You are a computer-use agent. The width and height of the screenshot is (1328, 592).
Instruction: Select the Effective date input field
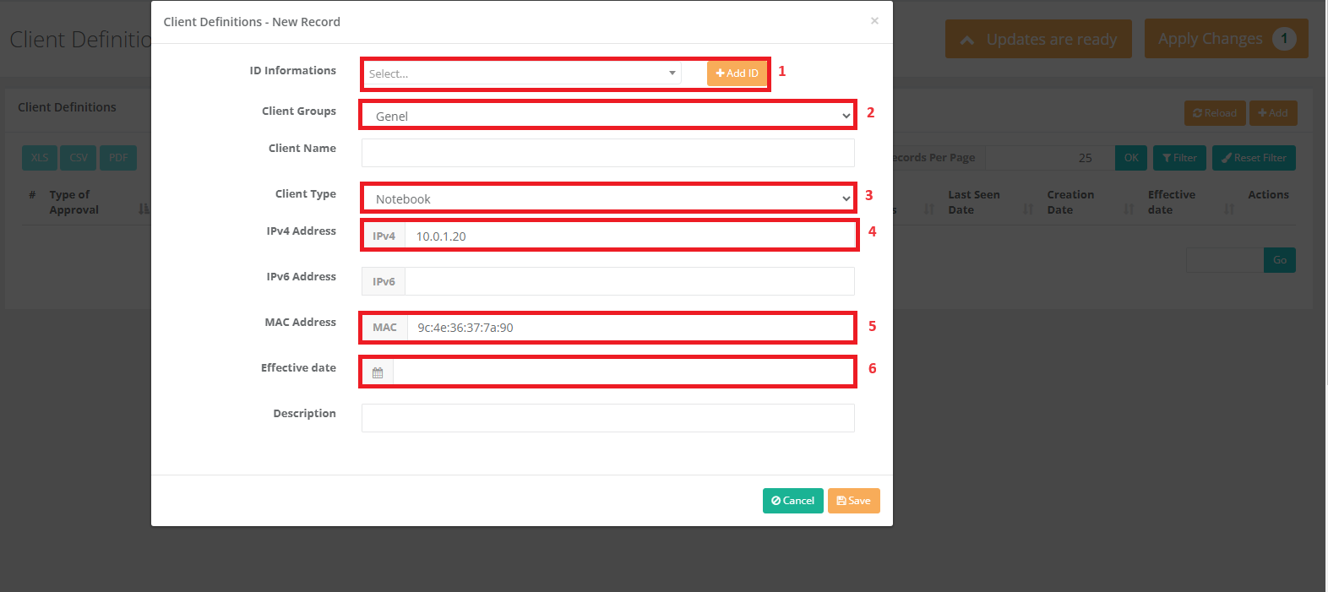623,372
